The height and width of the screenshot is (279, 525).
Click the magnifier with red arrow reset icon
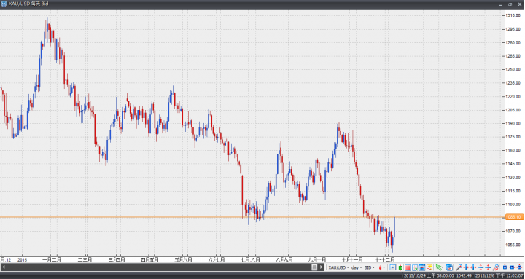(x=496, y=267)
